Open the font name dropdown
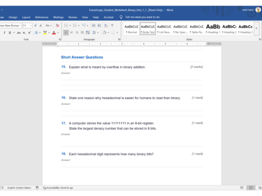Image resolution: width=262 pixels, height=196 pixels. pyautogui.click(x=20, y=26)
